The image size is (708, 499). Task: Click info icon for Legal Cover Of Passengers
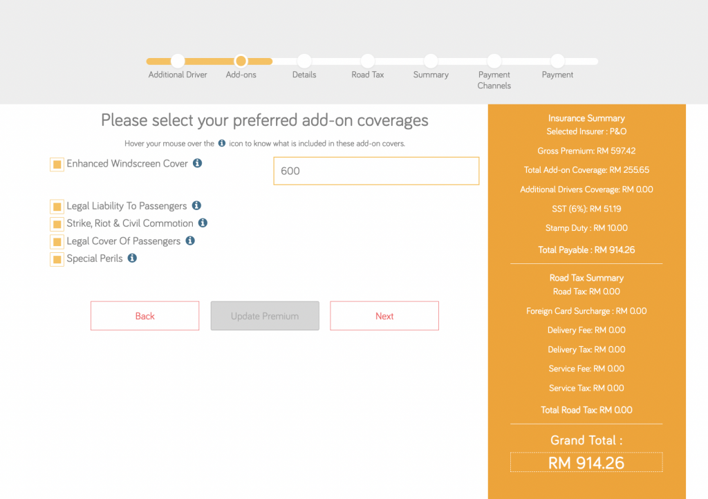pos(190,241)
